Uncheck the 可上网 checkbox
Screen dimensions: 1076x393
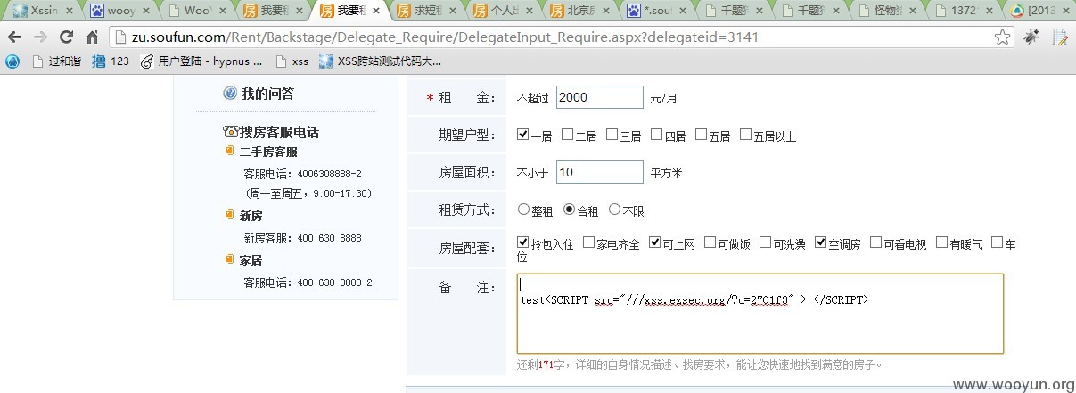(x=655, y=242)
